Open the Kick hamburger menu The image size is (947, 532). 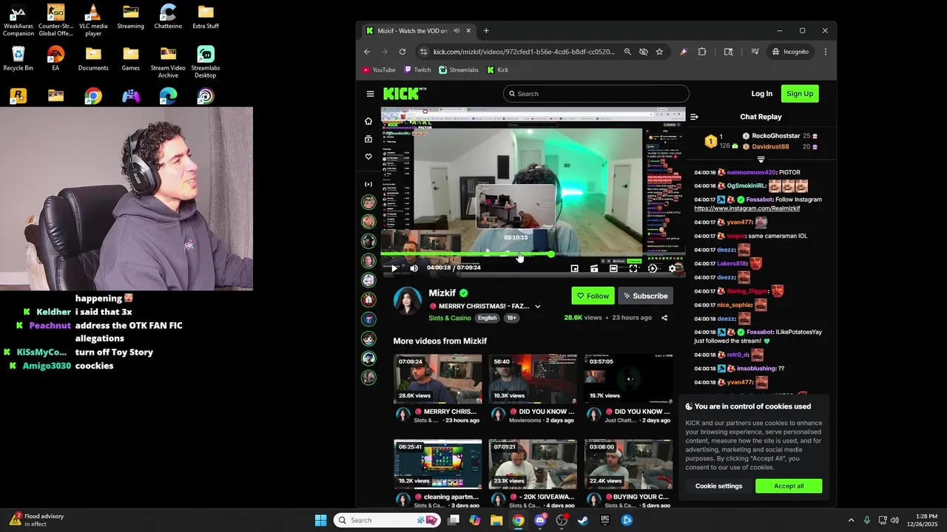point(370,94)
